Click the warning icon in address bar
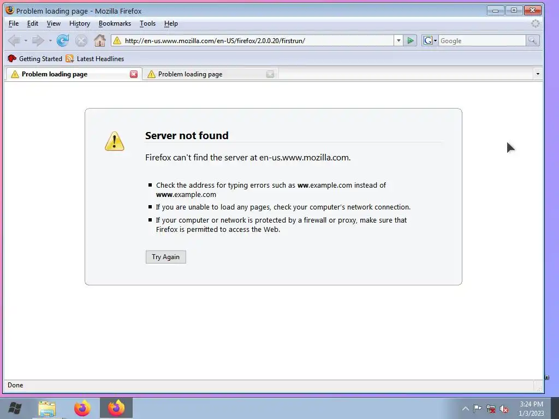559x419 pixels. pos(117,40)
